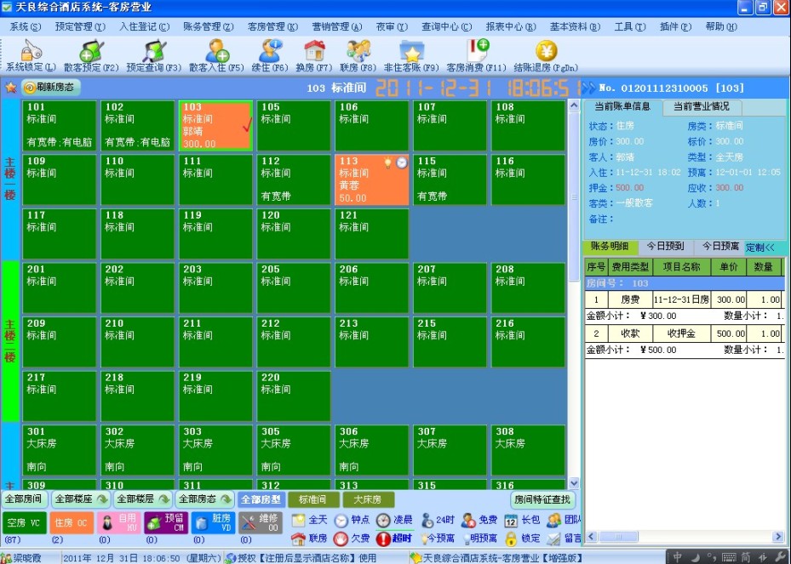Click the 长包 calendar legend icon

pos(511,521)
